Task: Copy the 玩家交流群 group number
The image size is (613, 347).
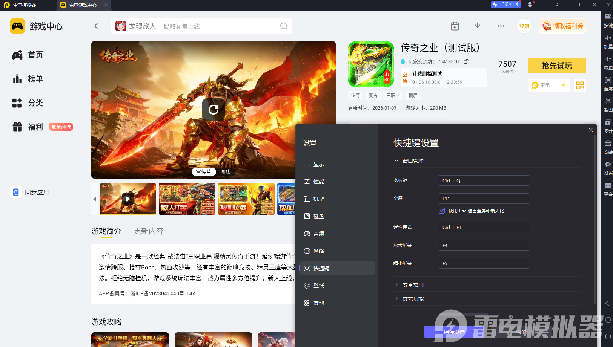Action: click(466, 61)
